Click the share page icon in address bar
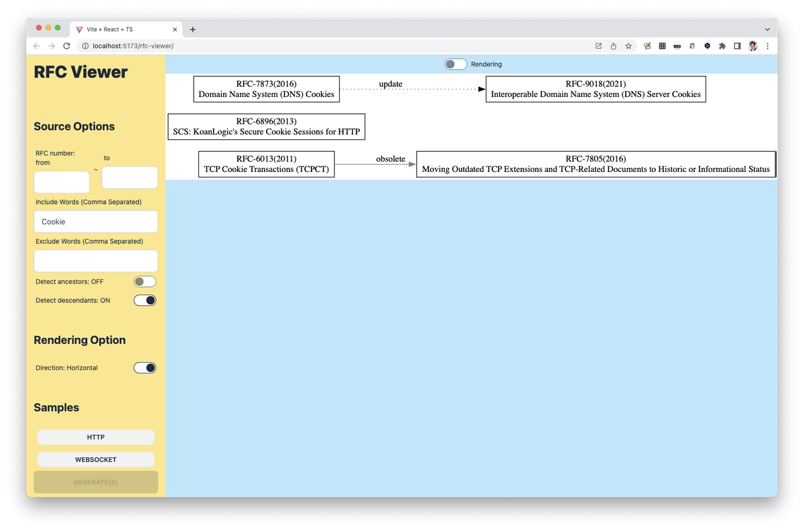The width and height of the screenshot is (804, 532). (x=614, y=46)
